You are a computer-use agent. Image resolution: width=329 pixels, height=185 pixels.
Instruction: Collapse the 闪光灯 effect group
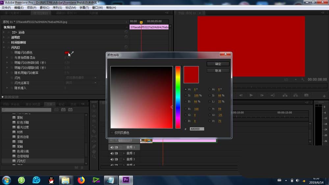tap(4, 47)
